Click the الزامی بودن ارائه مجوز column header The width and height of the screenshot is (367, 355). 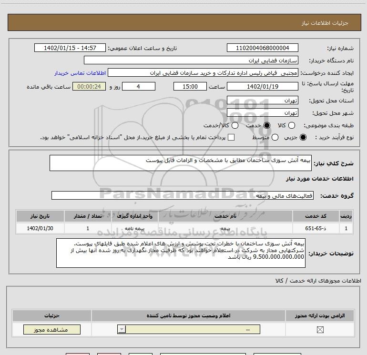(320, 315)
